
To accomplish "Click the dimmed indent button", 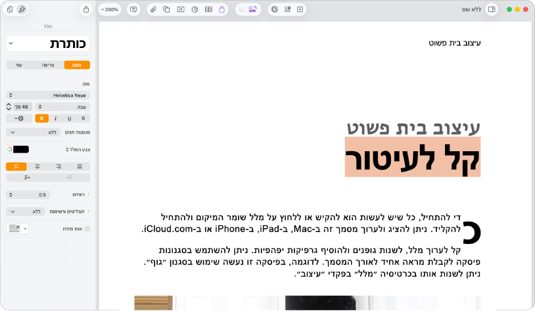I will 69,178.
